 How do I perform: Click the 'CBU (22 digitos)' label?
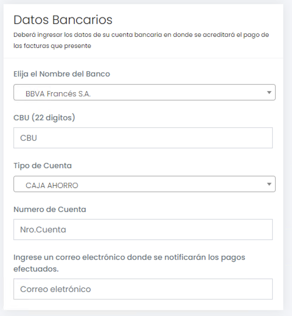click(x=44, y=118)
